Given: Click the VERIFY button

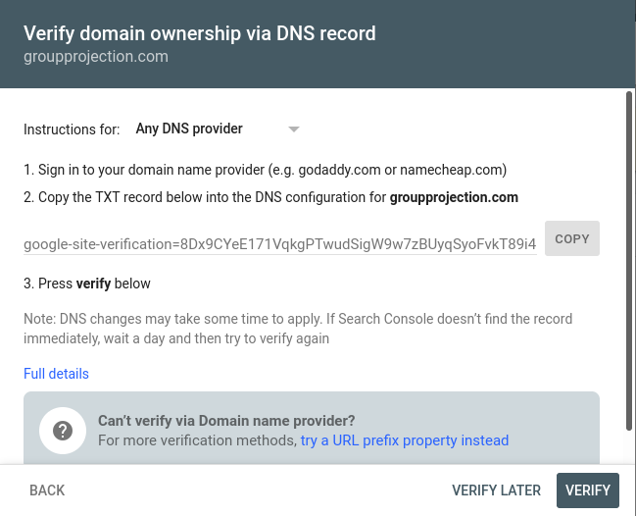Looking at the screenshot, I should [588, 490].
